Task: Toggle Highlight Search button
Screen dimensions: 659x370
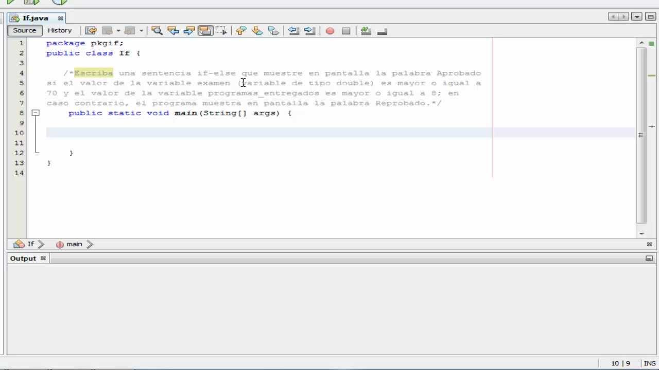Action: click(x=205, y=31)
